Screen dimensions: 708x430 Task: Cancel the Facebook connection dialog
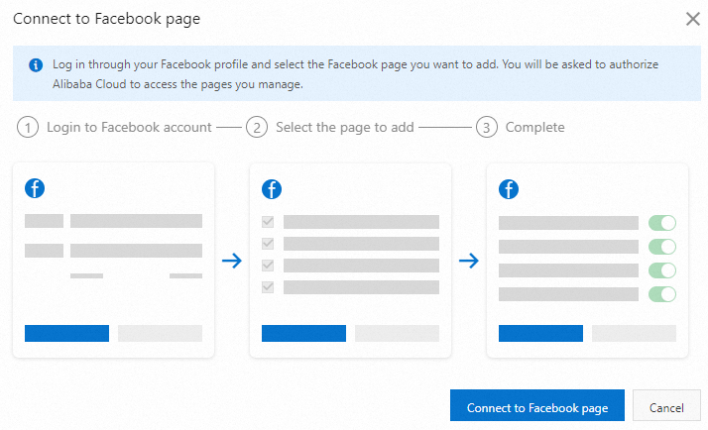point(666,405)
